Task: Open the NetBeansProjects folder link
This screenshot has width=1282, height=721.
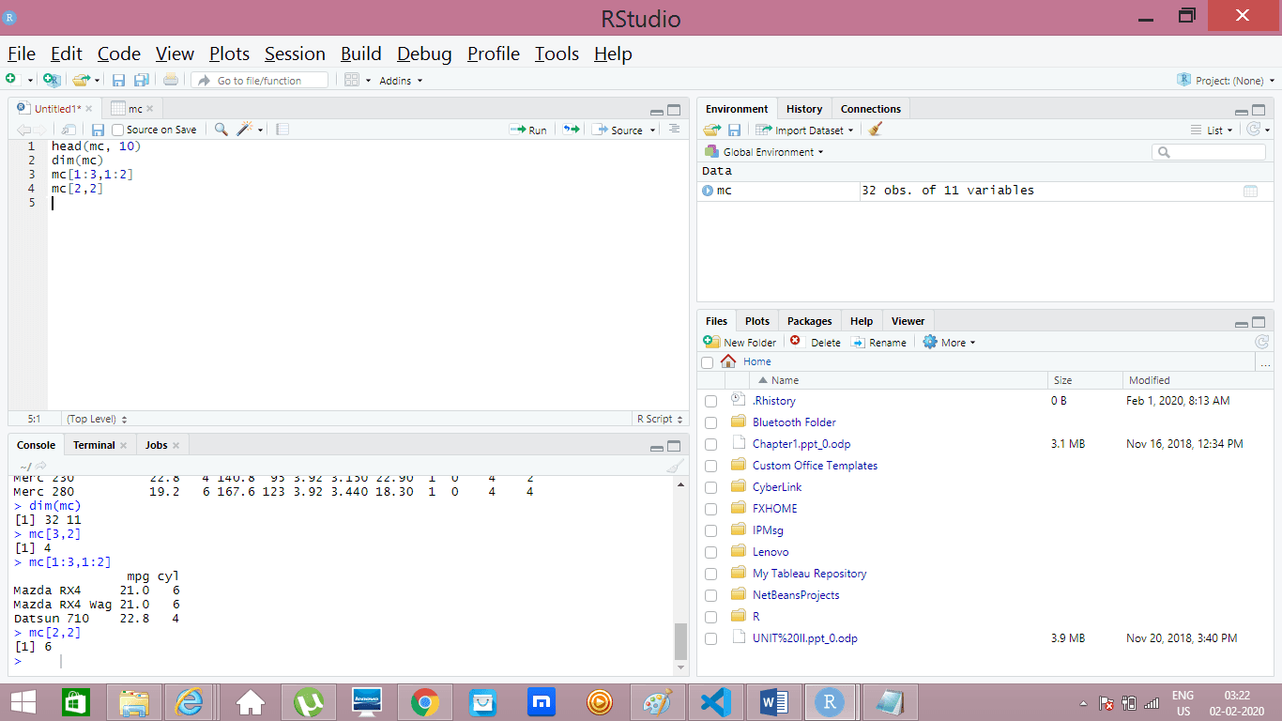Action: tap(796, 595)
